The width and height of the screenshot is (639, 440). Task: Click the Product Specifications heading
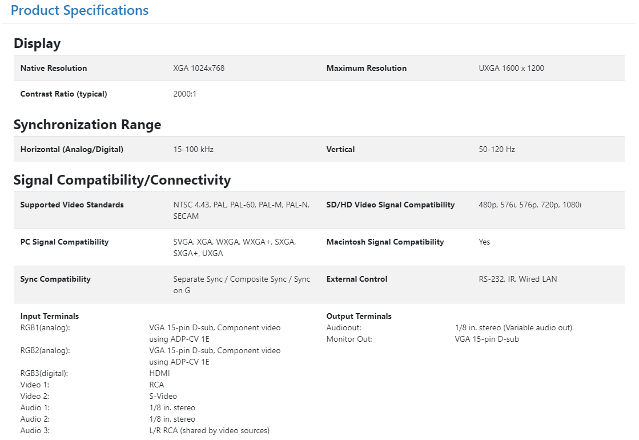click(79, 10)
